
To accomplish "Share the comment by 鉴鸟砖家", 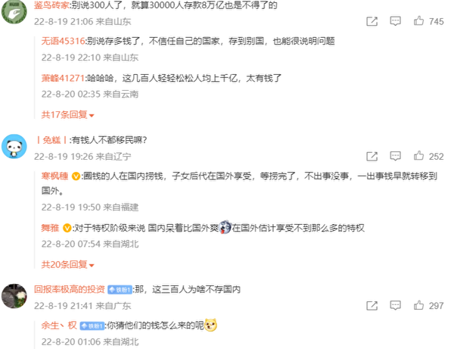I will 372,21.
